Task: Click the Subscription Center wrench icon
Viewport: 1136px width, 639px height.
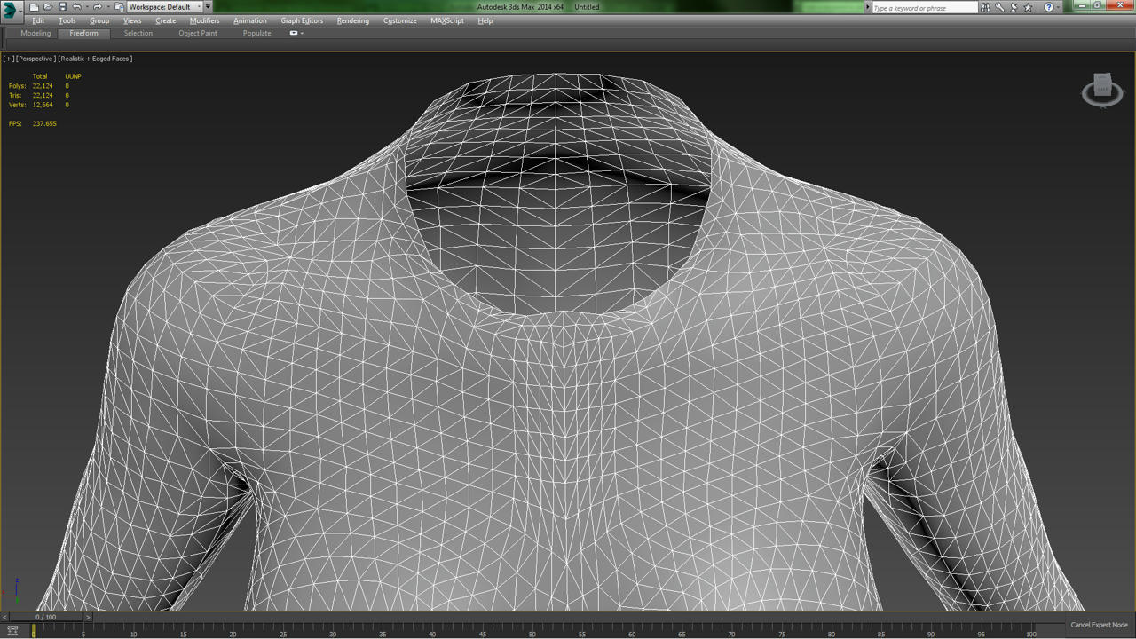Action: click(x=999, y=7)
